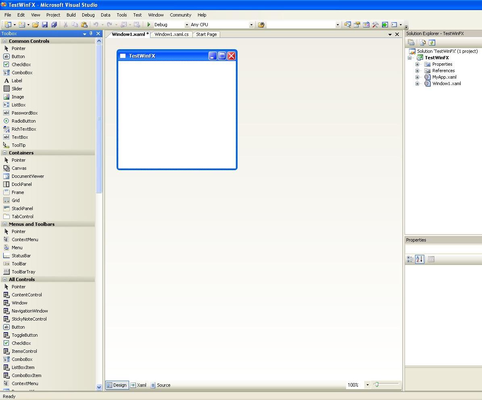The width and height of the screenshot is (482, 400).
Task: Click the Toolbox scrollbar up arrow
Action: click(x=99, y=41)
